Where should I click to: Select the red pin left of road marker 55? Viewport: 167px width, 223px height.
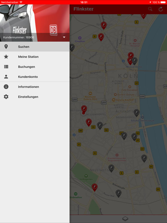click(x=89, y=123)
